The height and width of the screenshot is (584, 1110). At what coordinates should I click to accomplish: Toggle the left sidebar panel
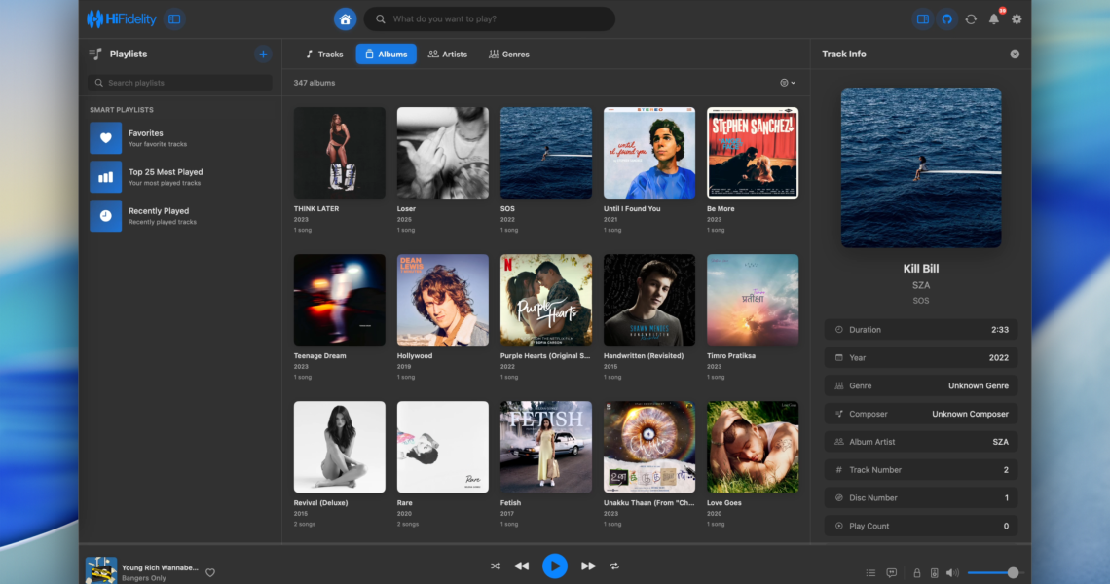click(x=174, y=19)
